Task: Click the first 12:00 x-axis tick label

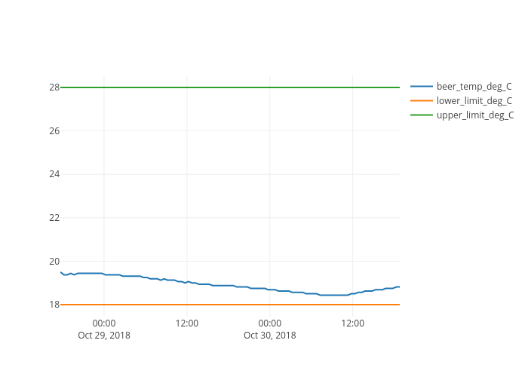Action: [187, 323]
